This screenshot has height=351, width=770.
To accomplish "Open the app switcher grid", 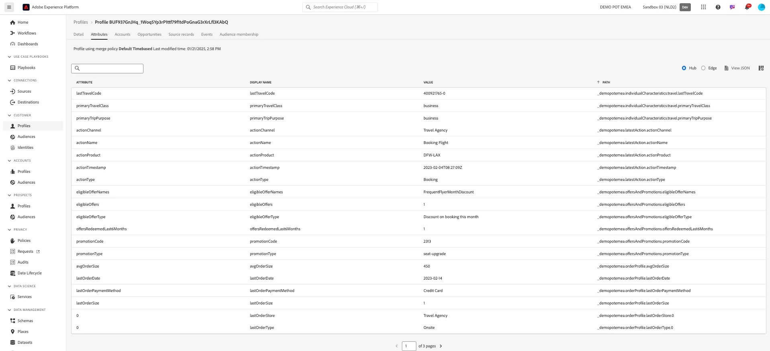I will (x=703, y=7).
